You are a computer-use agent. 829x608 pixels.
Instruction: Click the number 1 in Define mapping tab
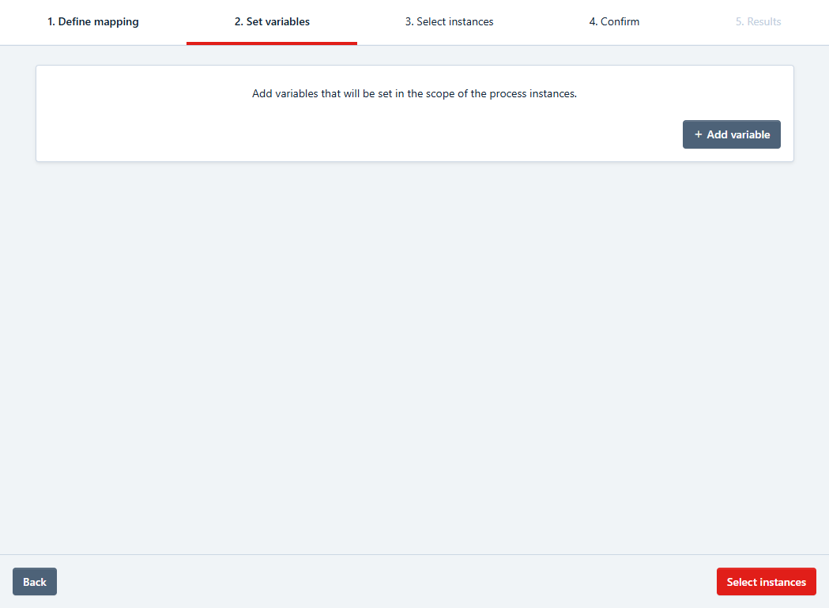[51, 22]
